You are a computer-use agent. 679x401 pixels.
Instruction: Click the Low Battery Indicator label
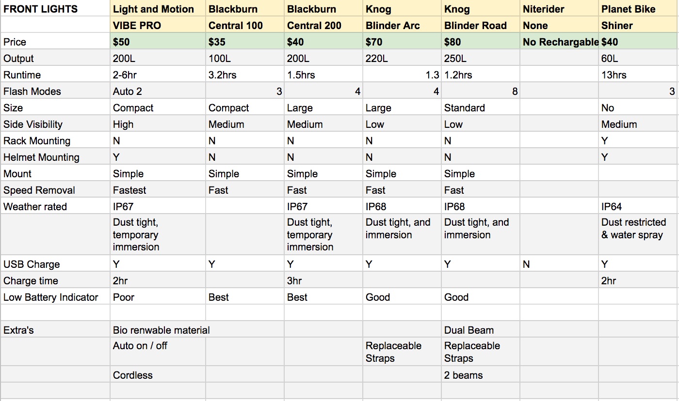click(x=55, y=297)
